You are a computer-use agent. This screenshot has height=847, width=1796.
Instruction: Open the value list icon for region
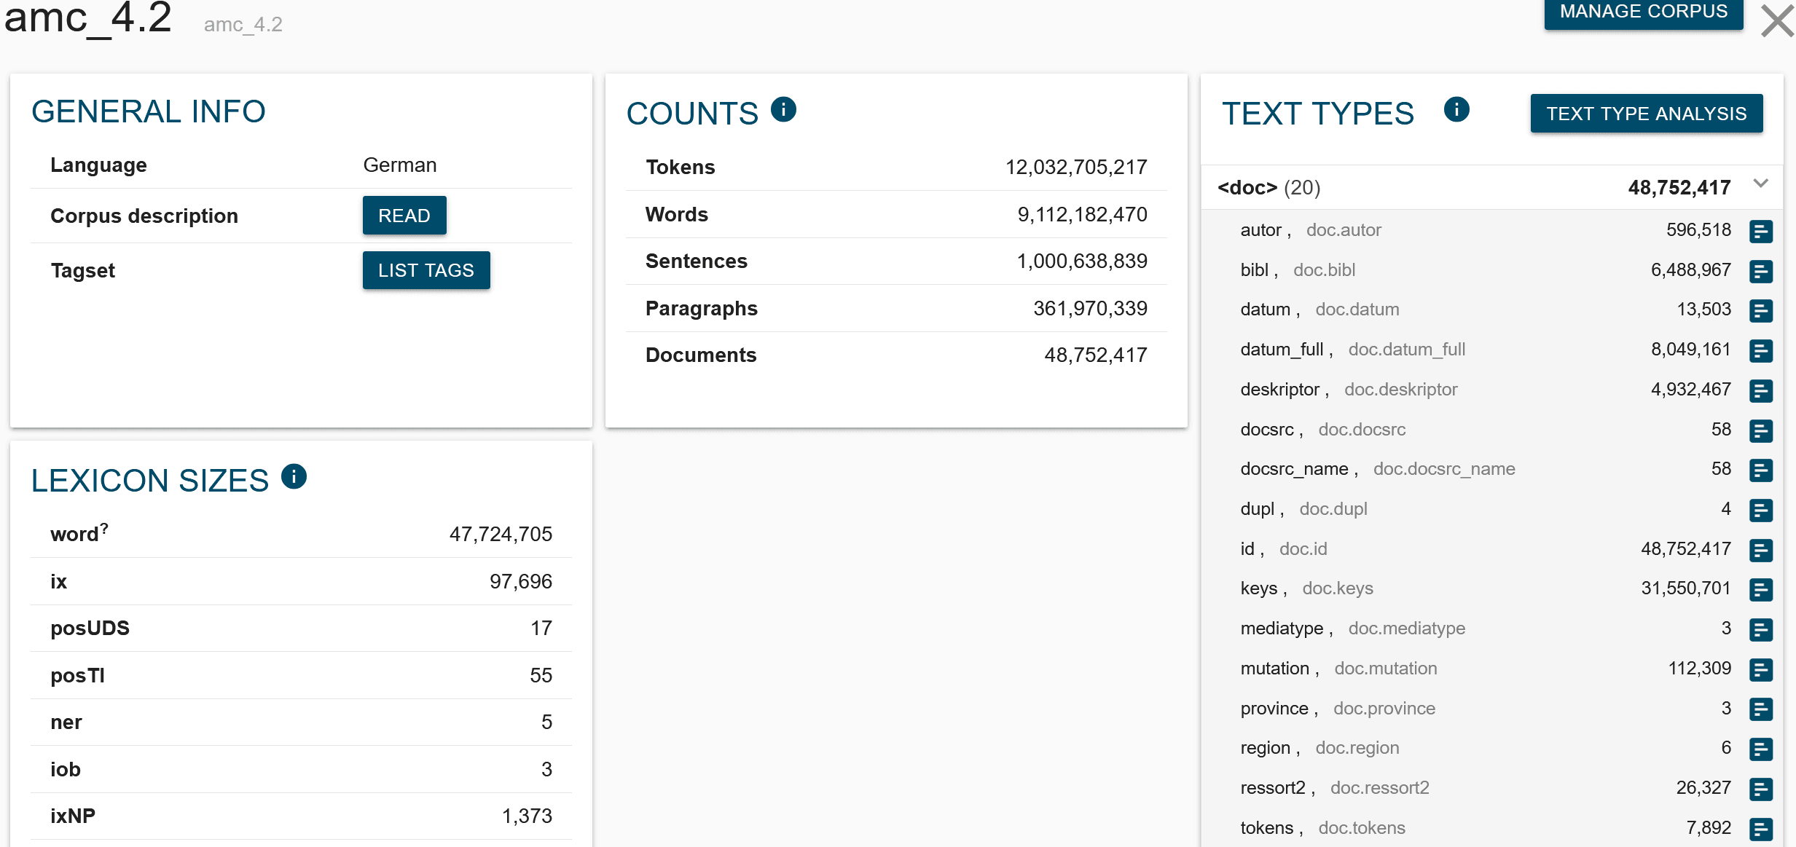(x=1760, y=749)
